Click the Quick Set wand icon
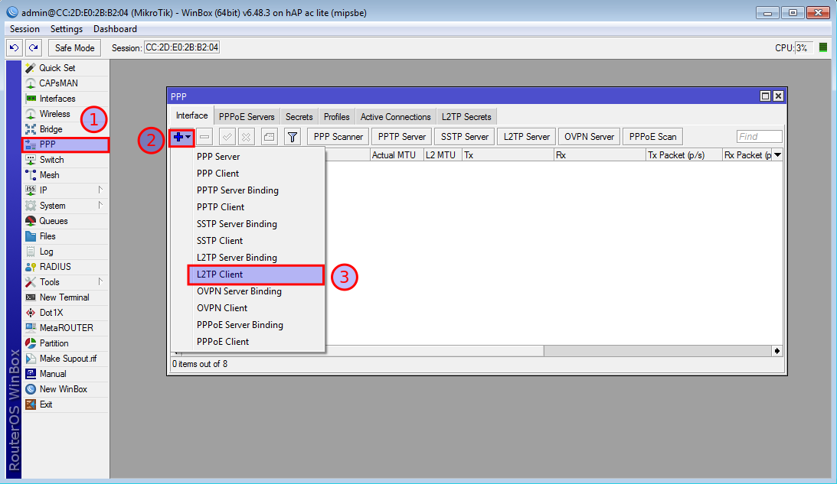 [x=31, y=68]
